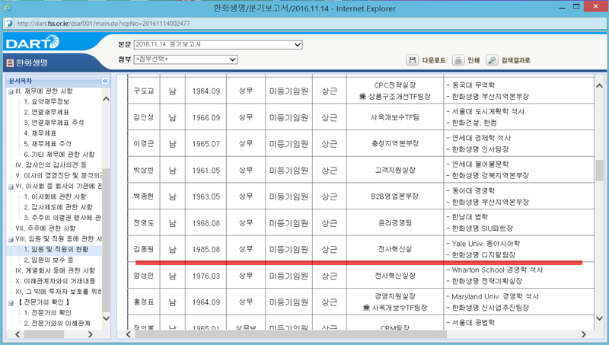The image size is (609, 345).
Task: Click the text Wharton School 경영학 석사
Action: pos(497,270)
